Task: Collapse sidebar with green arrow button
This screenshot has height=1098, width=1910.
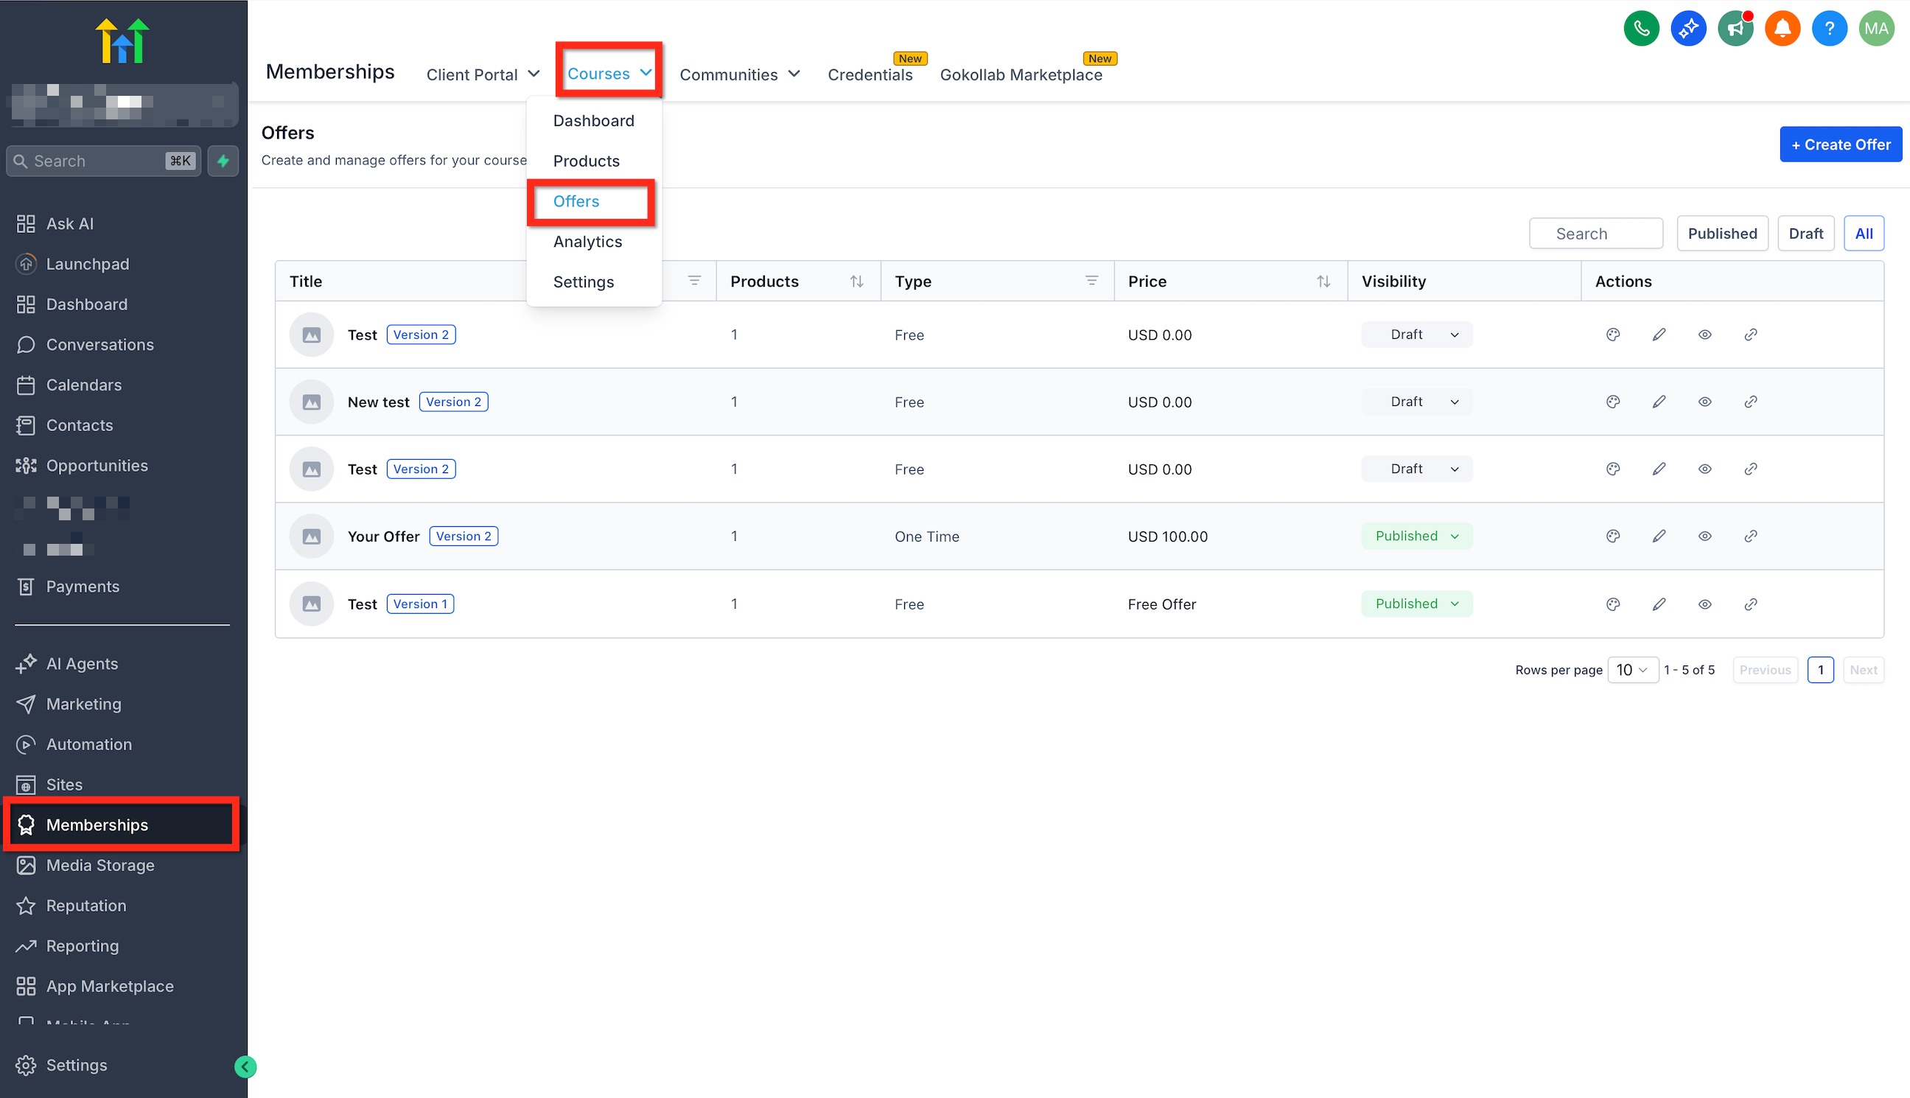Action: tap(245, 1066)
